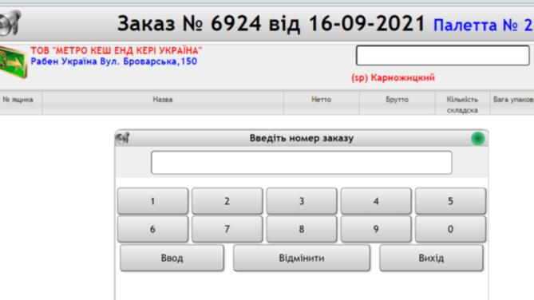Click keypad digit 1
The image size is (534, 300).
(152, 201)
